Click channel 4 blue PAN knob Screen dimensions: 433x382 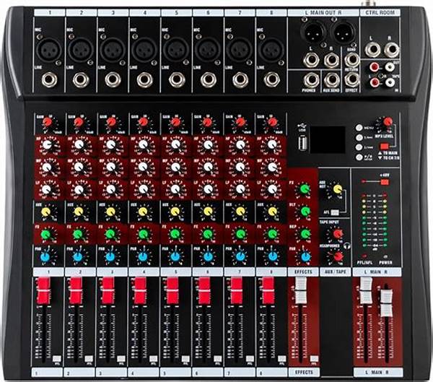coord(142,256)
